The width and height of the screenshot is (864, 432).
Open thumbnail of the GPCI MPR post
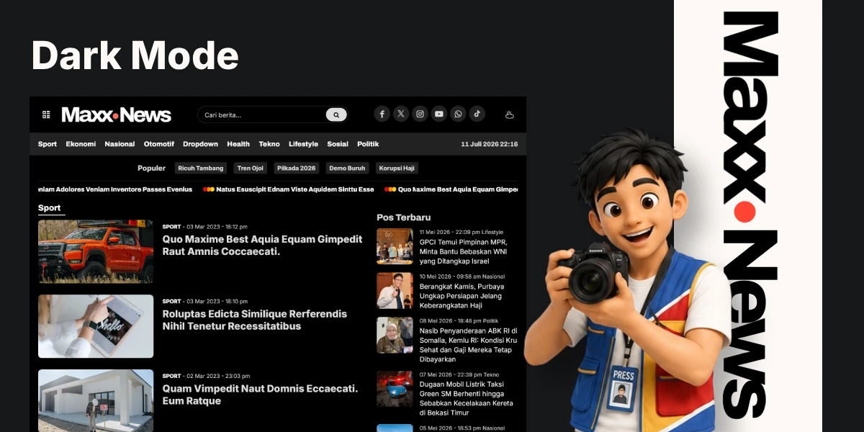click(x=395, y=246)
